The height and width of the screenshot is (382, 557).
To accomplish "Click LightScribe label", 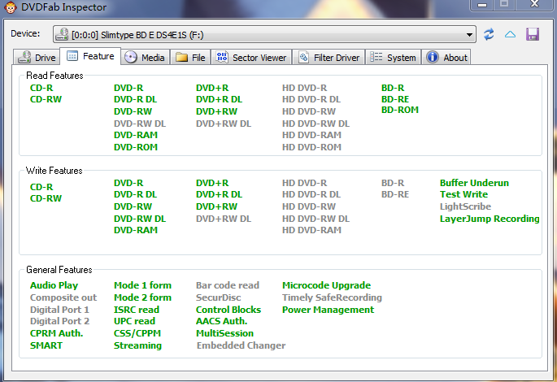I will pyautogui.click(x=465, y=206).
